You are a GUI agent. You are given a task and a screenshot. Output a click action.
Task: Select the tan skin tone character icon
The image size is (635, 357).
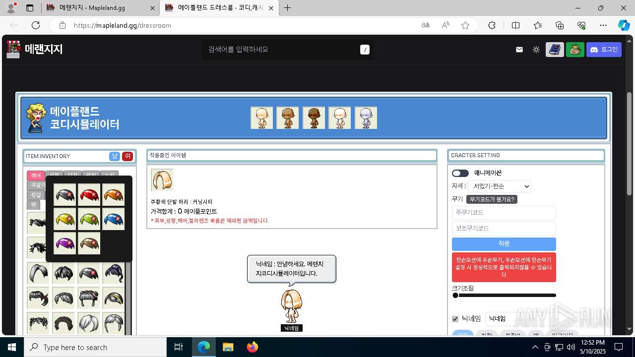coord(288,118)
